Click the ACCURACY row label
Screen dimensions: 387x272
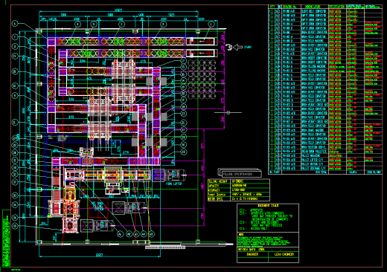click(214, 190)
